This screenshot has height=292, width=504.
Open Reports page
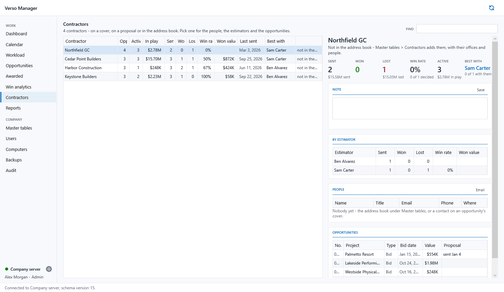click(x=29, y=108)
